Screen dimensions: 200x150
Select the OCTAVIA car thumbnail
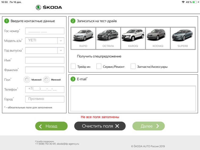(x=108, y=38)
